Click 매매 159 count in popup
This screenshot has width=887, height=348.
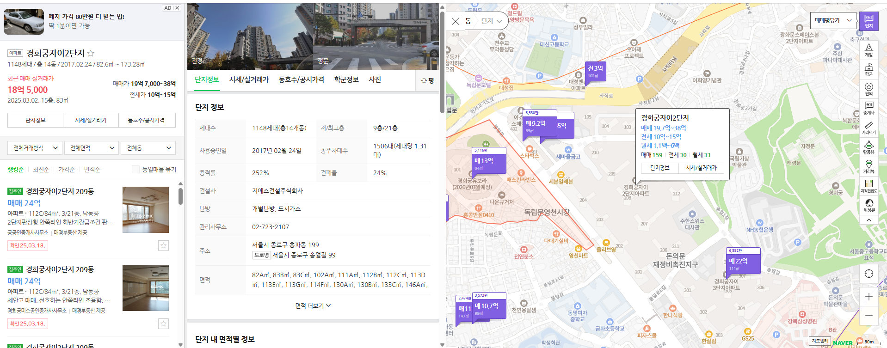click(652, 155)
